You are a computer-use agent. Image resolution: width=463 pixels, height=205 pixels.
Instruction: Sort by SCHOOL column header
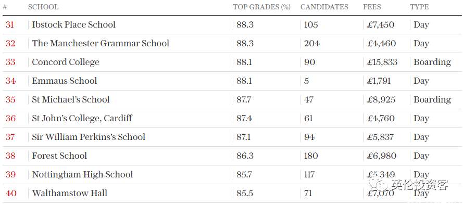(x=43, y=7)
